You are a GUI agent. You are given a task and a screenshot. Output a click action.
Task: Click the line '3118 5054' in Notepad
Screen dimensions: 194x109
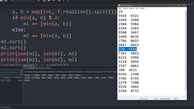coord(129,62)
